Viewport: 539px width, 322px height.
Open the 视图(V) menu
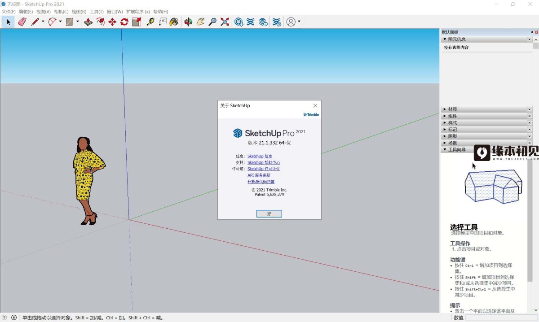coord(44,12)
